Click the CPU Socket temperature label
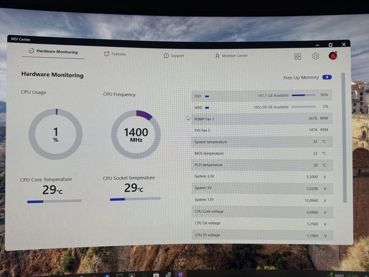 [x=129, y=178]
